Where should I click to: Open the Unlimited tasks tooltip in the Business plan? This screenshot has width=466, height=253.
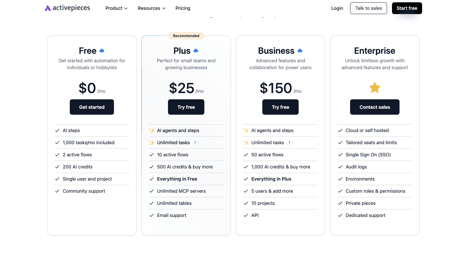(x=289, y=143)
